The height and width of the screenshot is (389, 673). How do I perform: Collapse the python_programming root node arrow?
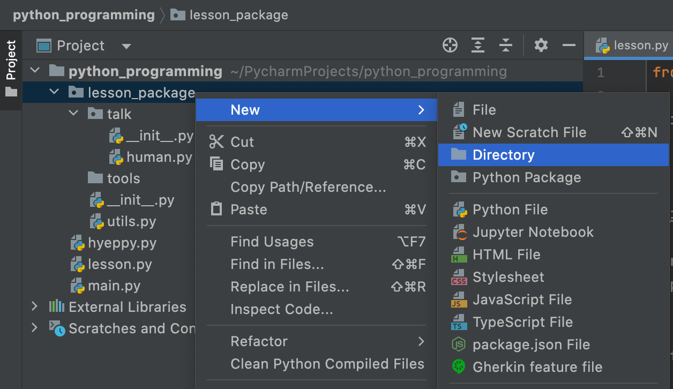pos(35,71)
